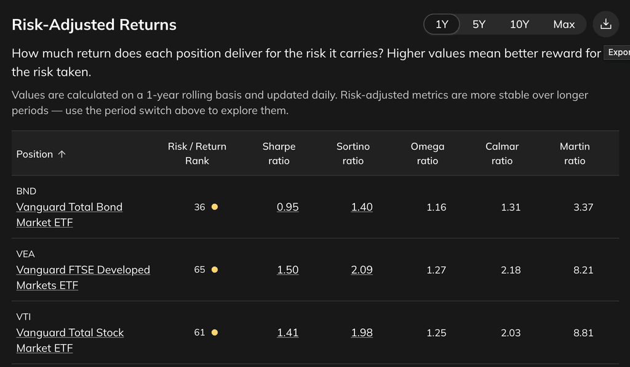630x367 pixels.
Task: Select the Max period option
Action: 564,24
